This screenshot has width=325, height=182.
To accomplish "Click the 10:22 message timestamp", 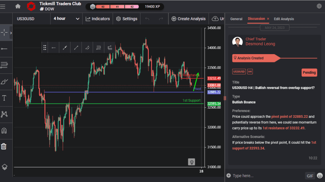I will (x=313, y=158).
